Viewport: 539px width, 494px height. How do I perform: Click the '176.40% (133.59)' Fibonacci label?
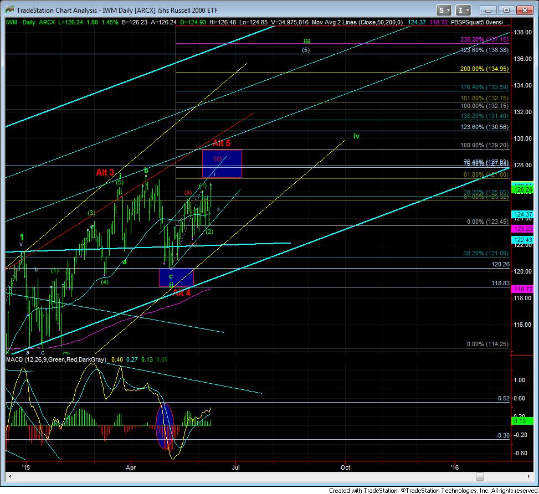[484, 87]
